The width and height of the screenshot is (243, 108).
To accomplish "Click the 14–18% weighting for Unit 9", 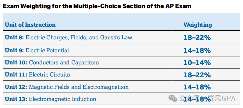I will pos(197,51).
